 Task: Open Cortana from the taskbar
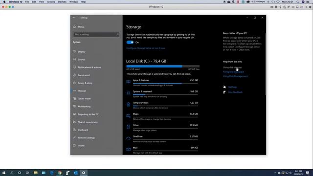pos(20,173)
